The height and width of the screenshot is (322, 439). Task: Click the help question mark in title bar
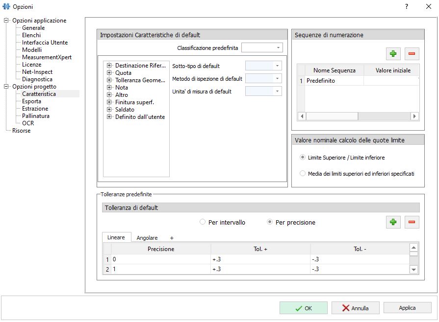[x=407, y=6]
